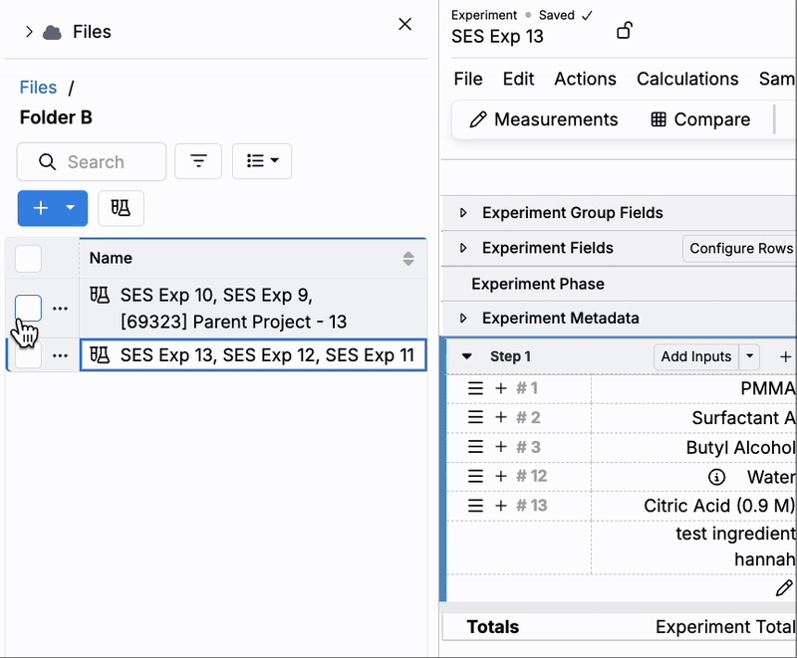Sort the list by Name column

pos(407,259)
